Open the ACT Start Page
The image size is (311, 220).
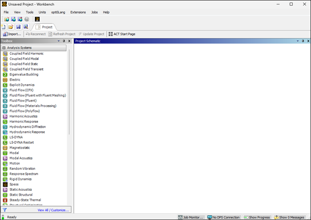[x=122, y=34]
